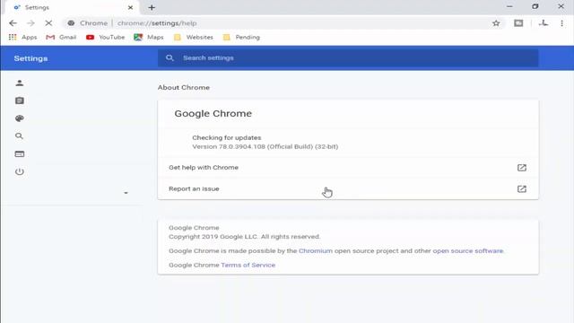Image resolution: width=574 pixels, height=323 pixels.
Task: Click the Settings title in the blue header
Action: (30, 58)
